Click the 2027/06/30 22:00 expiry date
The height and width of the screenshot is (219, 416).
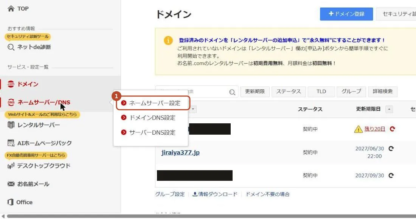(369, 152)
